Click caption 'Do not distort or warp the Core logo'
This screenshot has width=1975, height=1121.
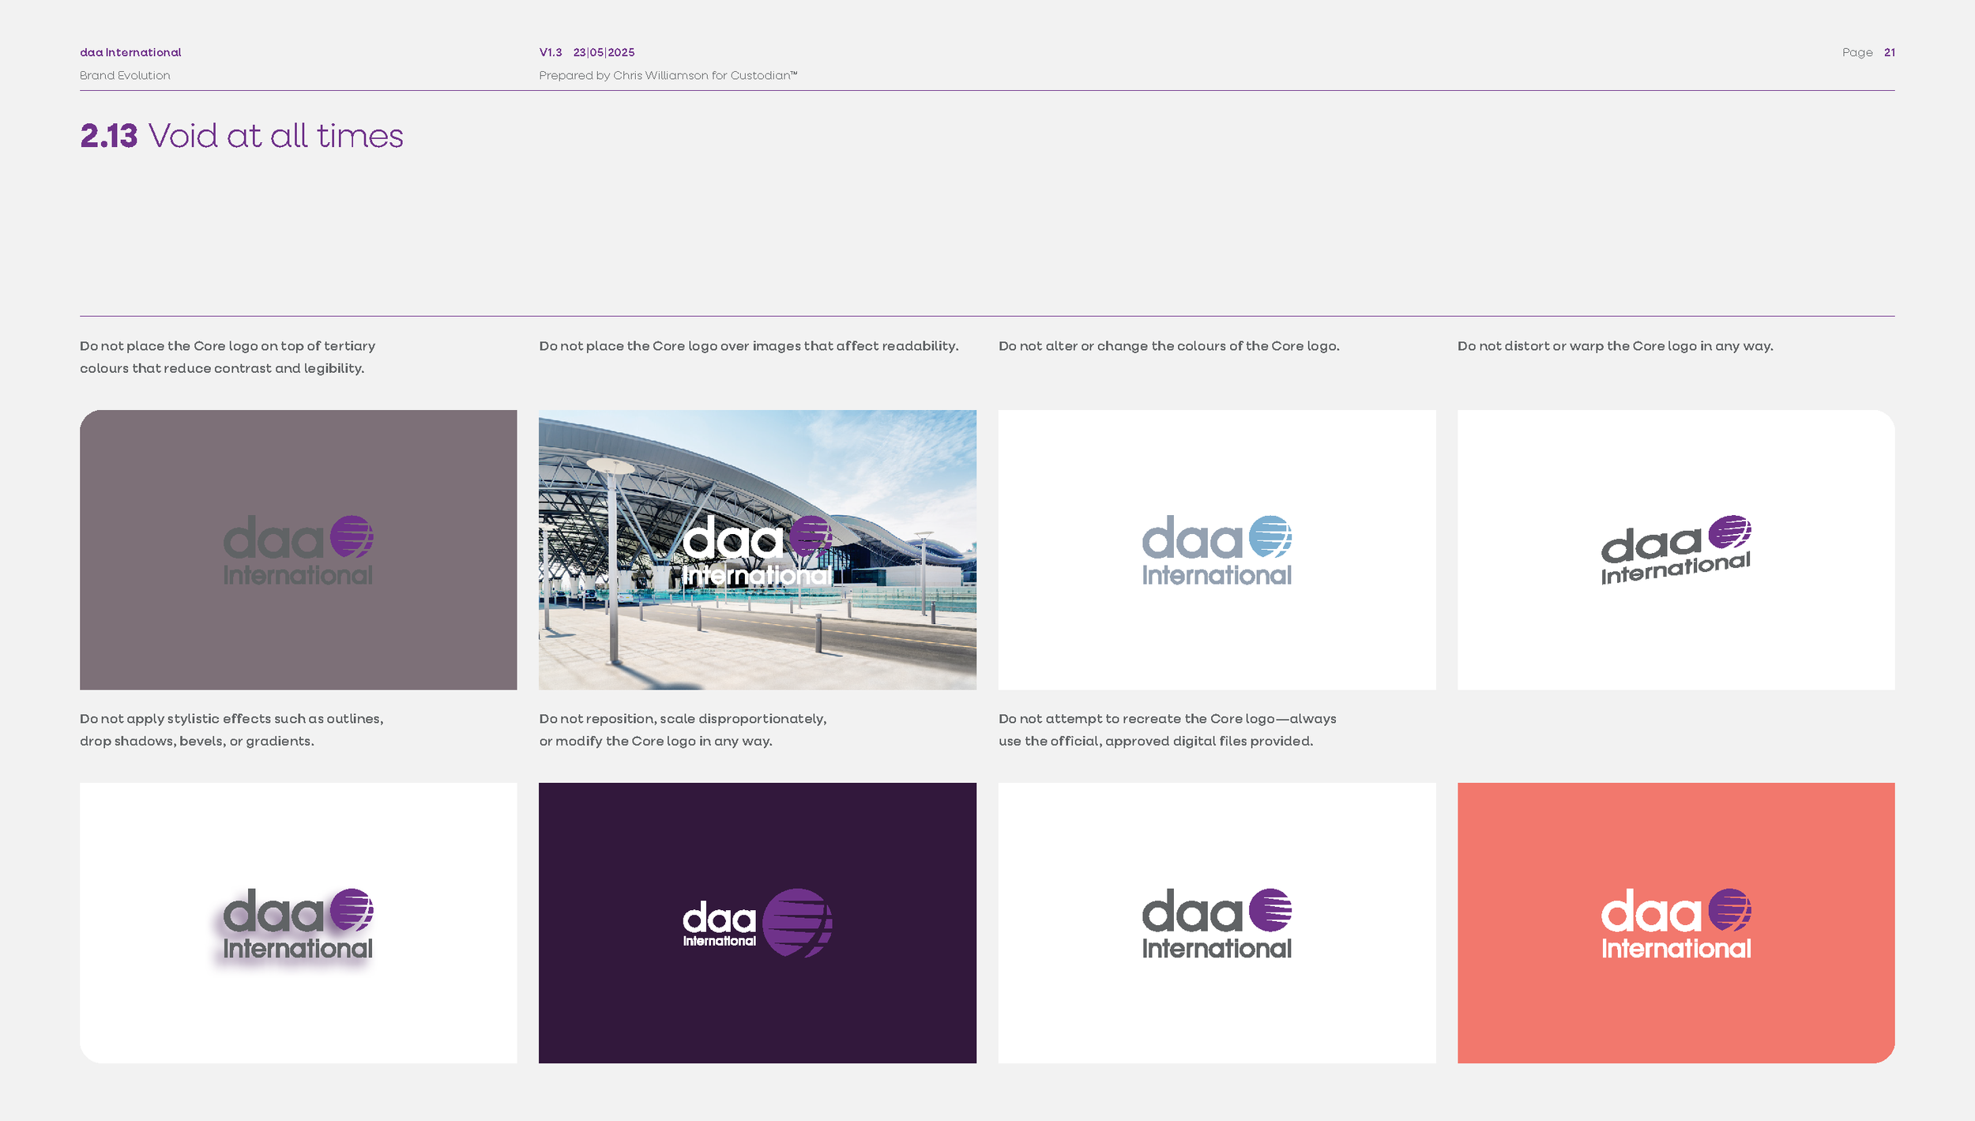point(1615,346)
